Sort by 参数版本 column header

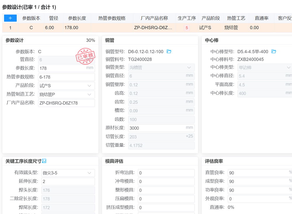tap(31, 18)
